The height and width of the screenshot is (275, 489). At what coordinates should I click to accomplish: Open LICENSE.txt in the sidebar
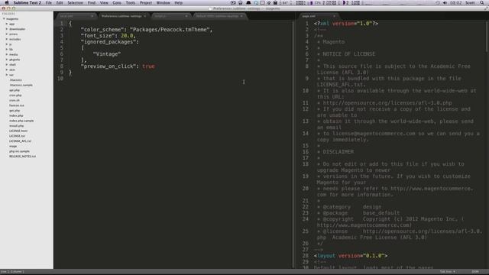17,136
